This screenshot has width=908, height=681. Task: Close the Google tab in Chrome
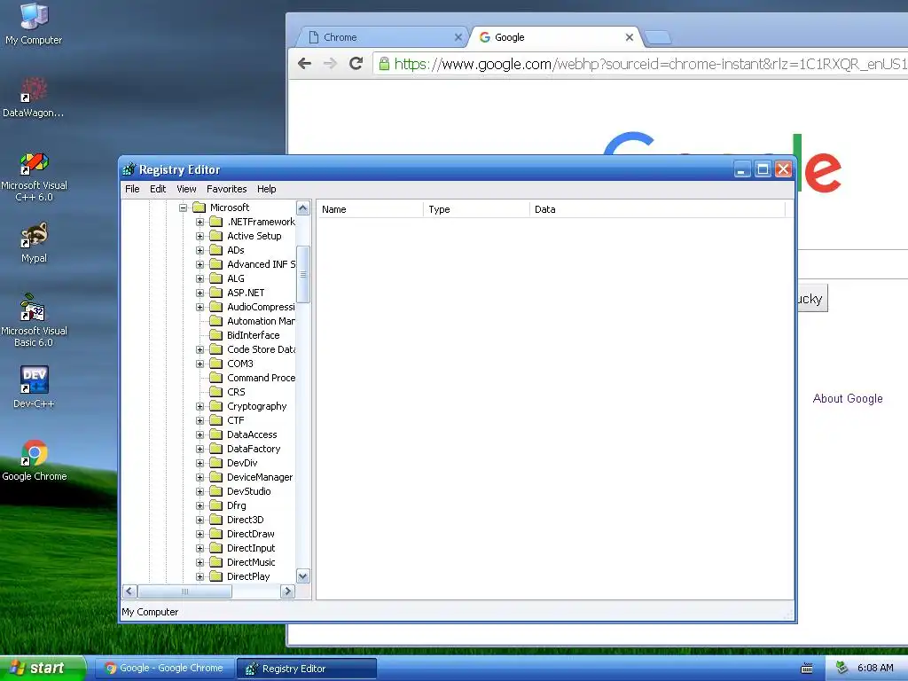click(x=630, y=37)
